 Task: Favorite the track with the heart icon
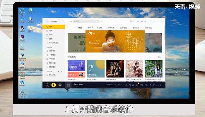[154, 85]
